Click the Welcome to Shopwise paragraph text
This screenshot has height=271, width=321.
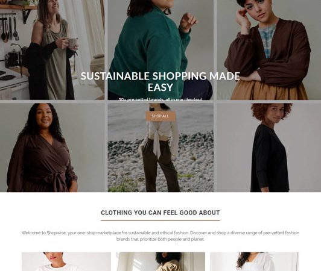point(160,236)
